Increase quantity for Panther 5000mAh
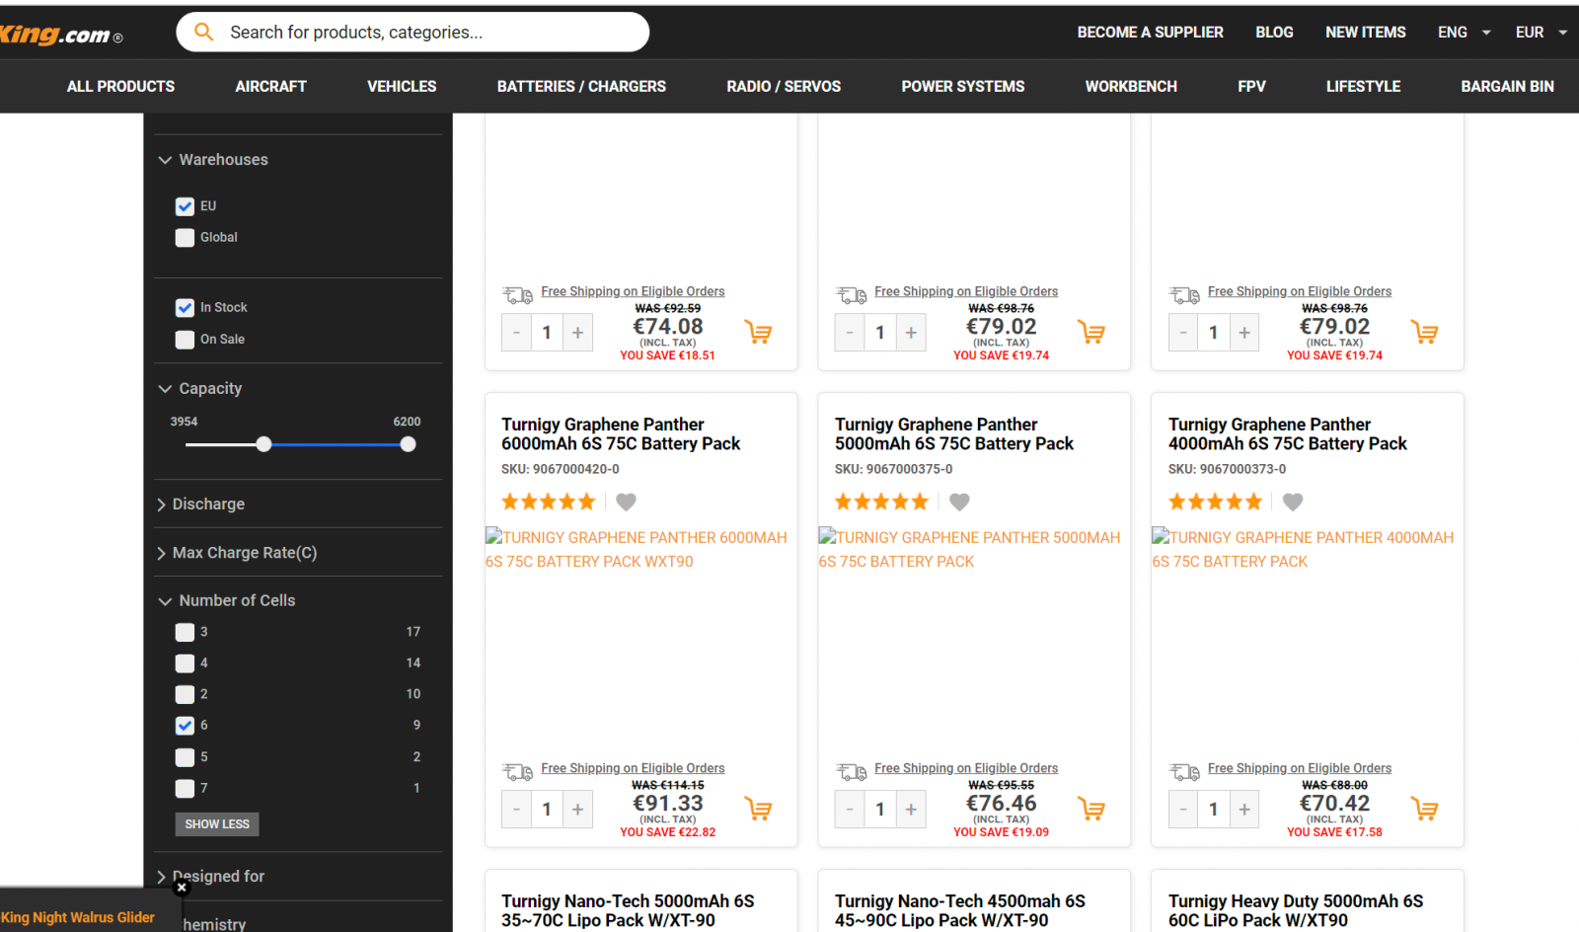This screenshot has width=1579, height=932. 912,810
